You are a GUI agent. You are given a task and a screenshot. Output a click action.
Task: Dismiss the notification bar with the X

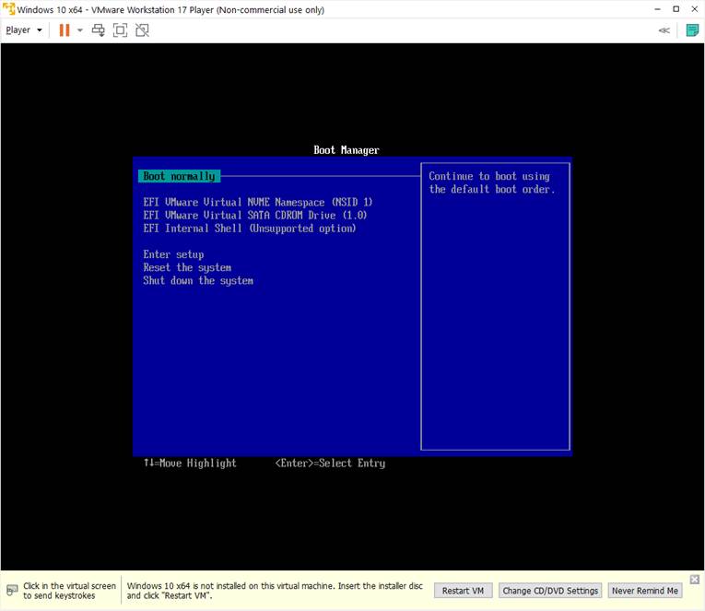(x=695, y=579)
